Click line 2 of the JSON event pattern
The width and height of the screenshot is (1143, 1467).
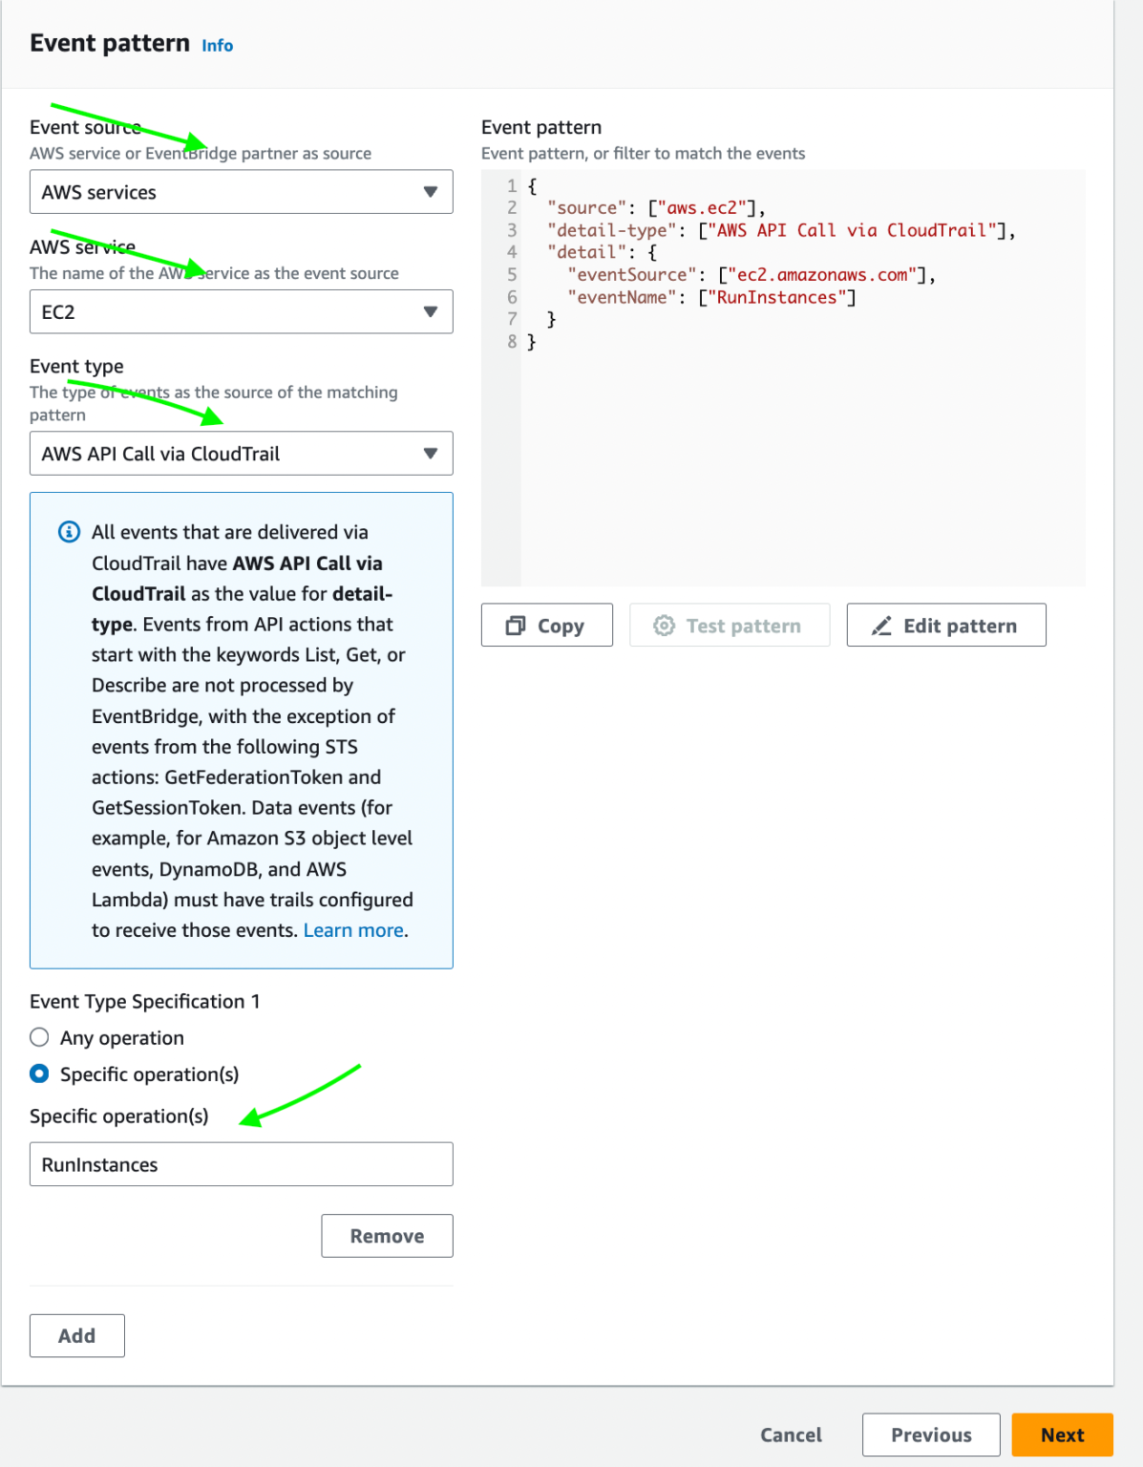[657, 207]
